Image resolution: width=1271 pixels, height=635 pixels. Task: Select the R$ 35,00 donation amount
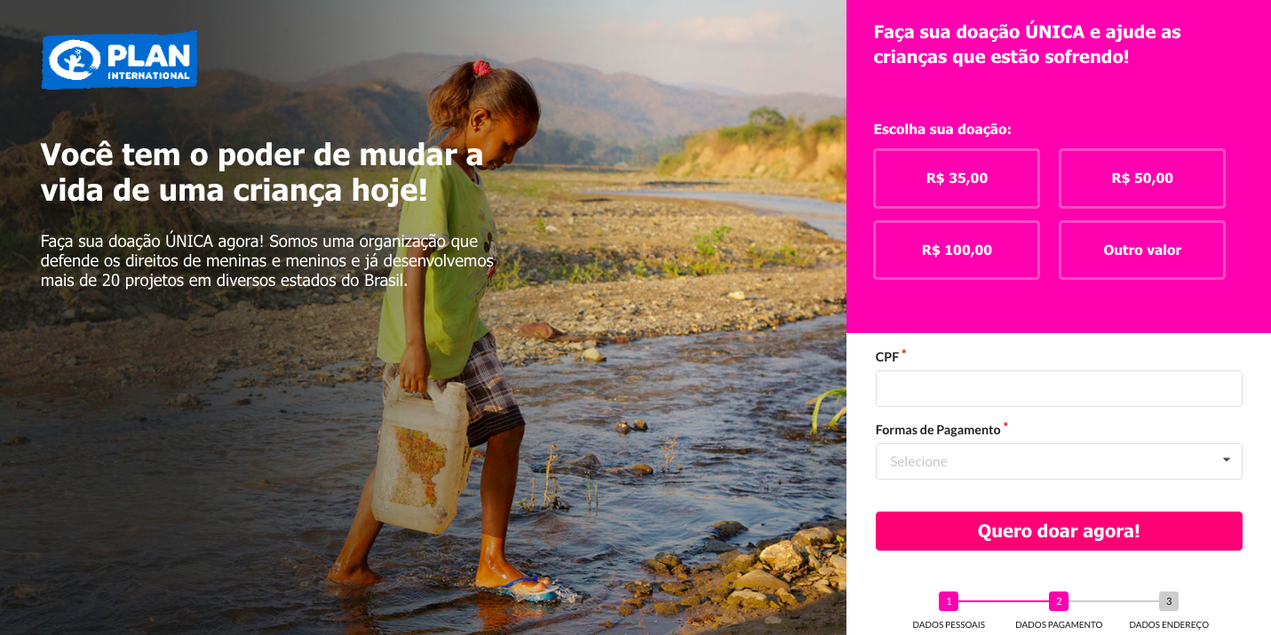point(957,179)
